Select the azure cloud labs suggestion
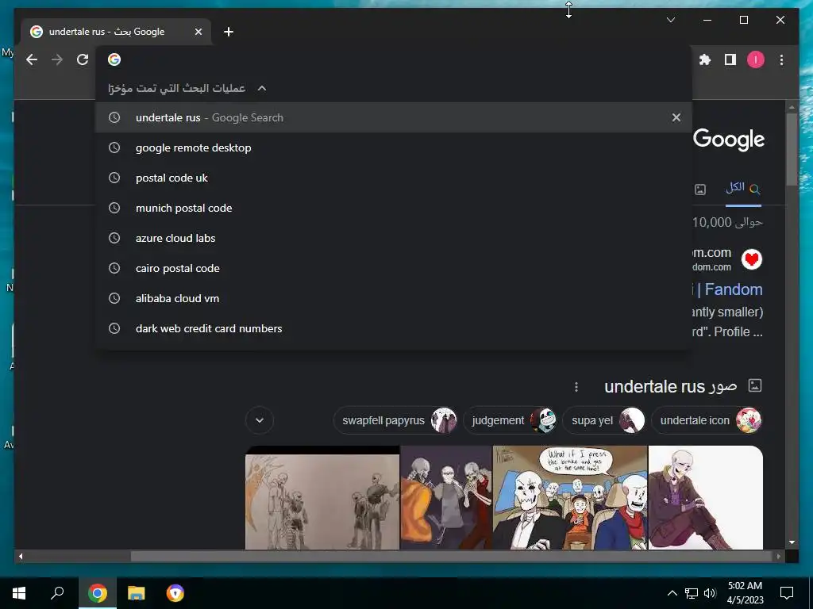The height and width of the screenshot is (609, 813). pyautogui.click(x=394, y=238)
